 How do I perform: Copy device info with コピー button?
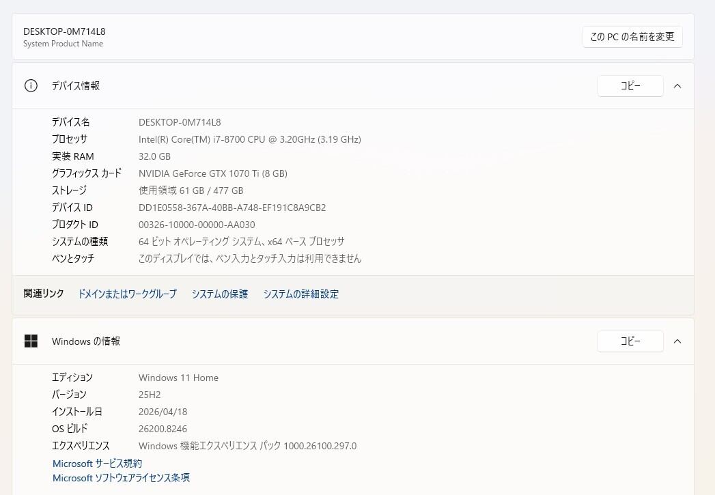coord(630,86)
